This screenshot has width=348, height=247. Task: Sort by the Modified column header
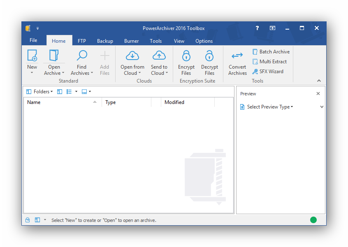(x=188, y=102)
